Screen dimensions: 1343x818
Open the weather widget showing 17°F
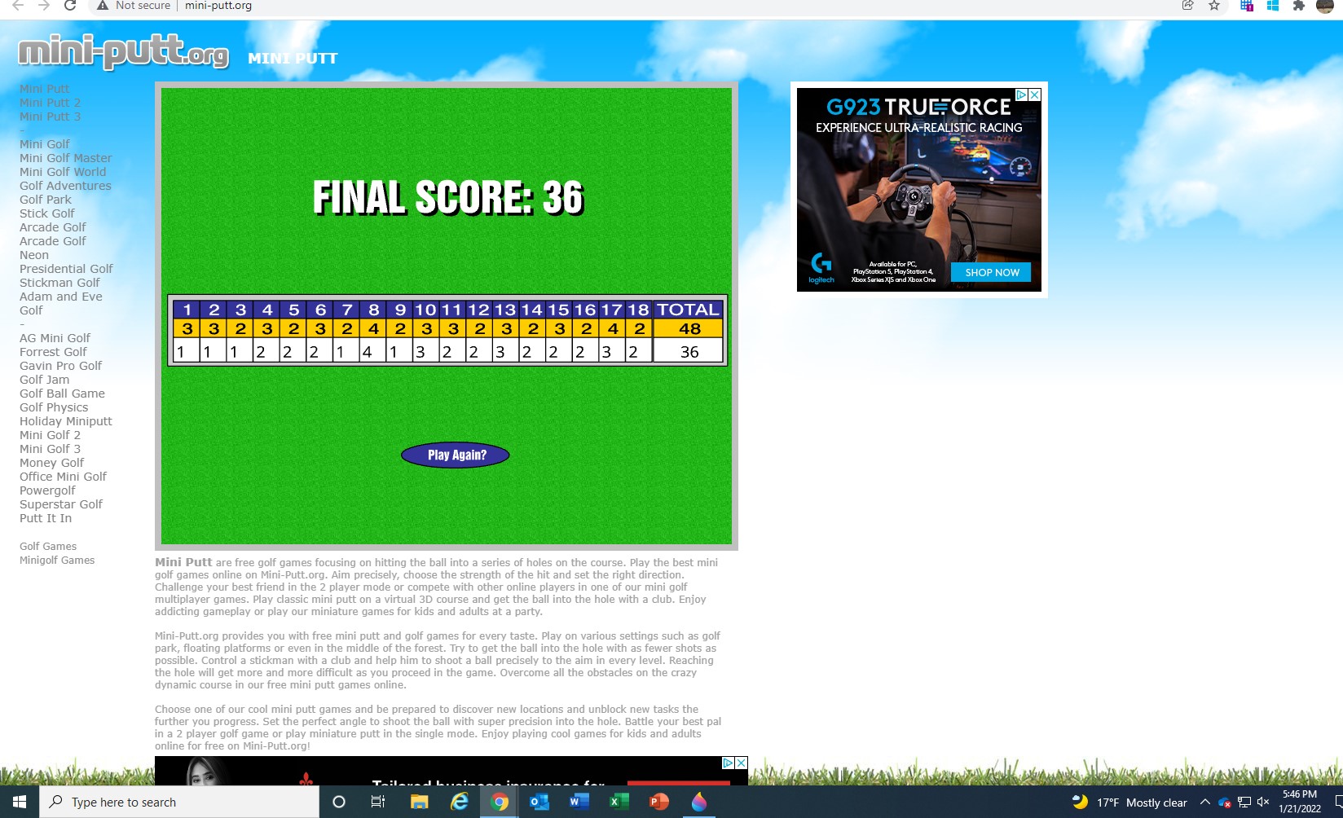[1129, 802]
